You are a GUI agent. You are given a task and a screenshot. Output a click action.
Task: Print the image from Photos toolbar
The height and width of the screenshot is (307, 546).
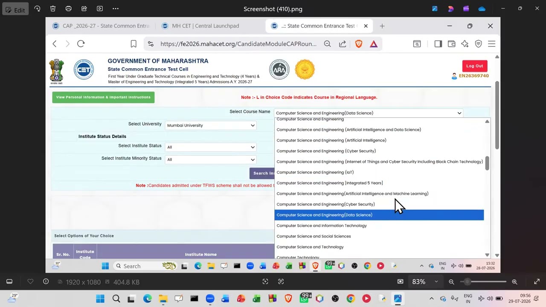(x=68, y=9)
